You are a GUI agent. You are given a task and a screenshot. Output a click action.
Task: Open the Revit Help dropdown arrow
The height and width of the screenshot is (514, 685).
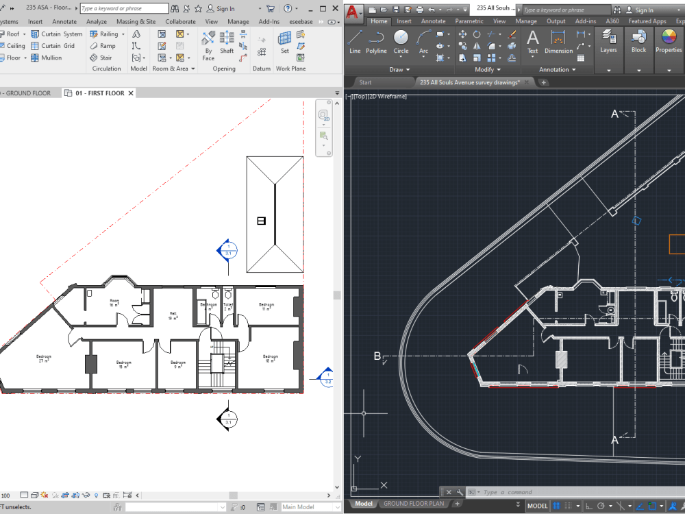point(296,9)
